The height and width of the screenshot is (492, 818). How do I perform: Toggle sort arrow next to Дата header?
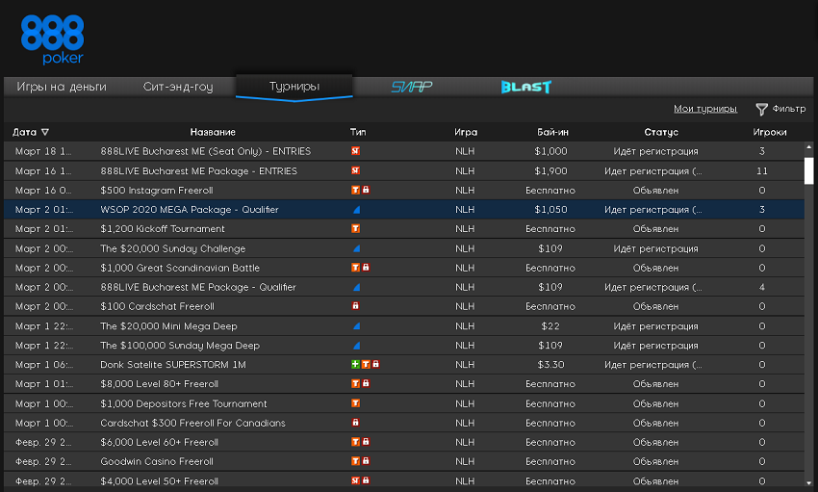pyautogui.click(x=45, y=132)
